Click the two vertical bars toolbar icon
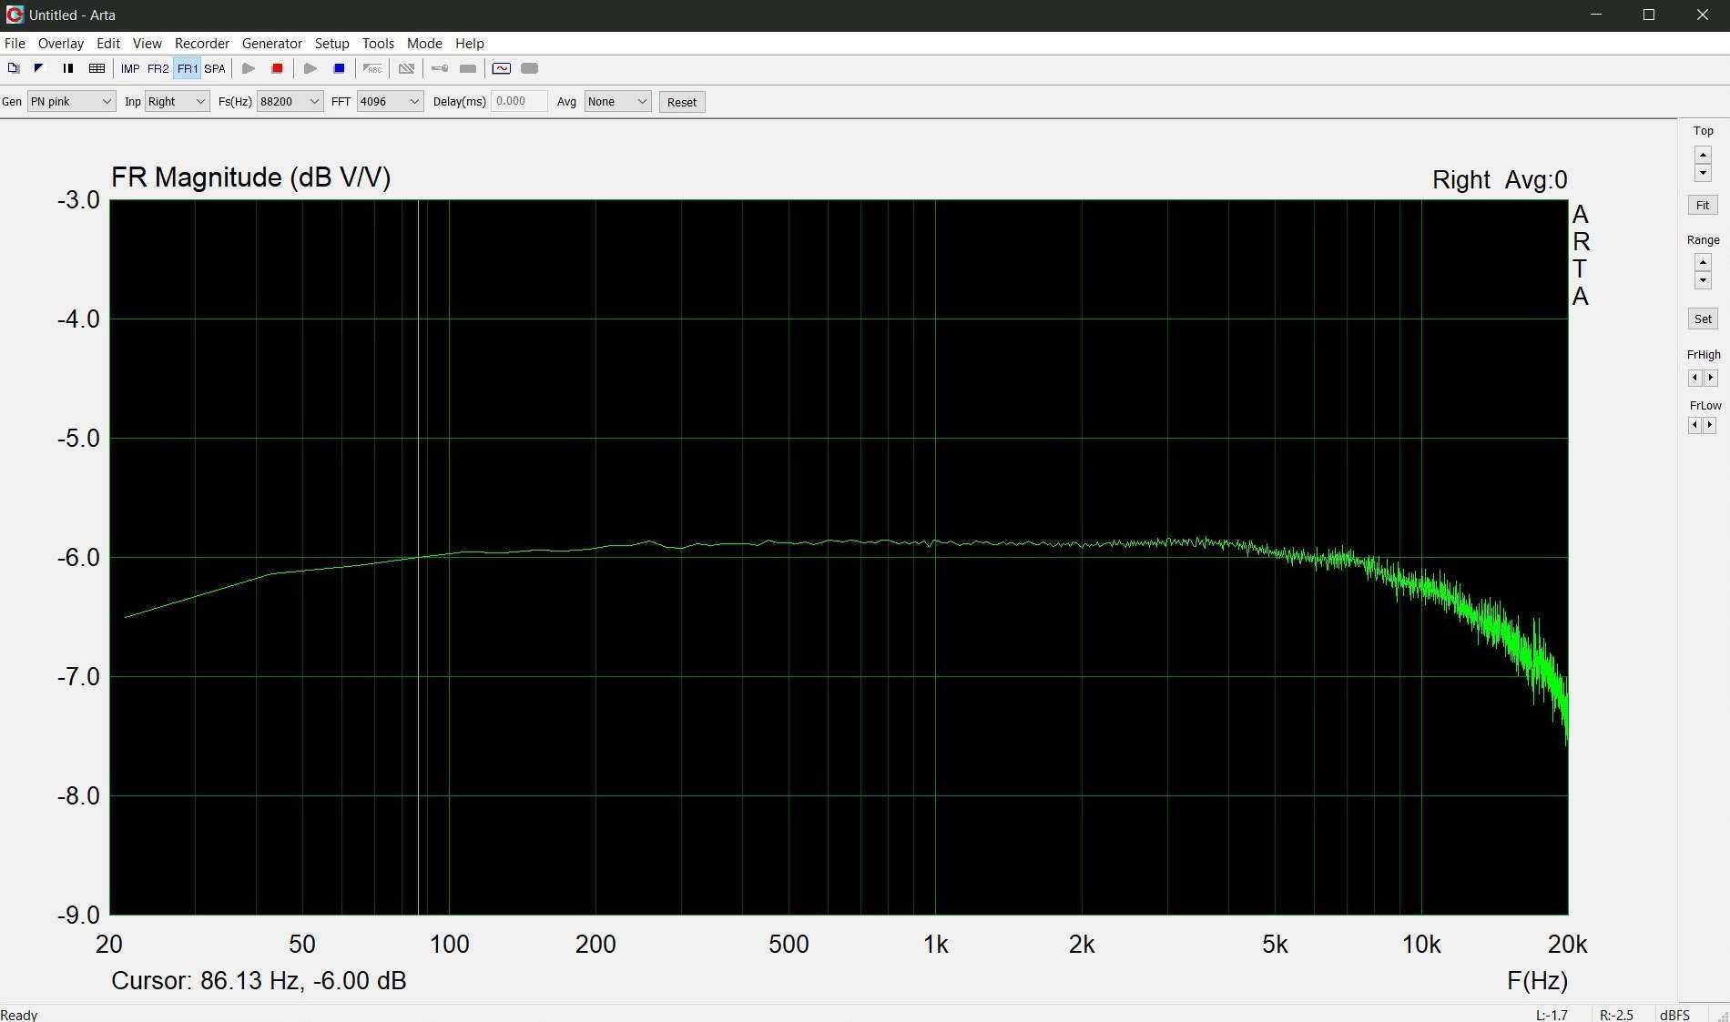 [68, 68]
